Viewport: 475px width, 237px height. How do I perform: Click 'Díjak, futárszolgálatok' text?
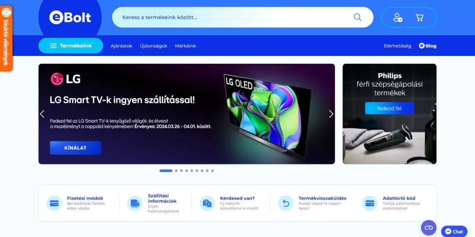163,208
